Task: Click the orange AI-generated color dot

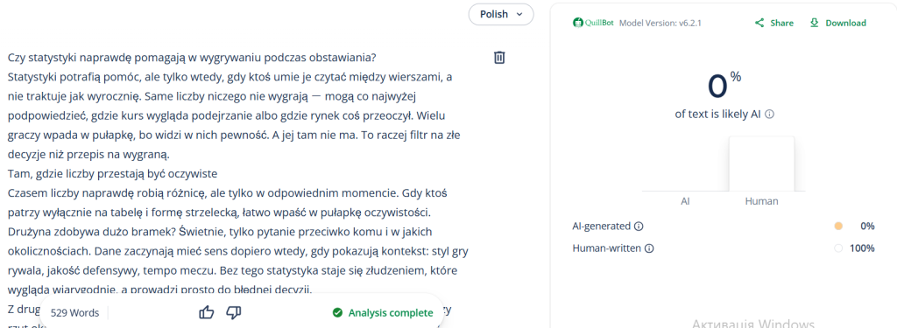Action: click(838, 226)
